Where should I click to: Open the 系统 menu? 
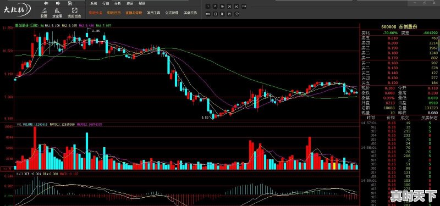94,4
